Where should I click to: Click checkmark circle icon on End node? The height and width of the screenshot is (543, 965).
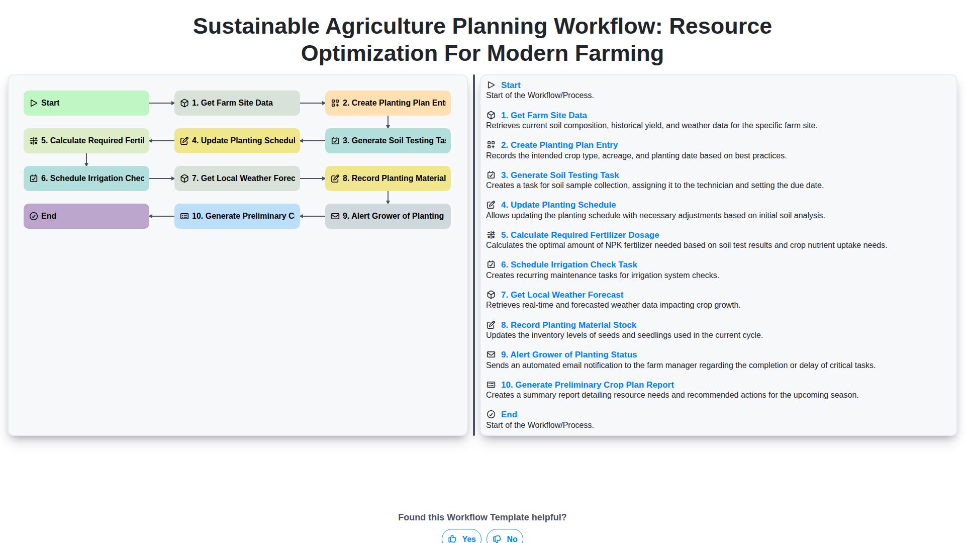coord(34,216)
